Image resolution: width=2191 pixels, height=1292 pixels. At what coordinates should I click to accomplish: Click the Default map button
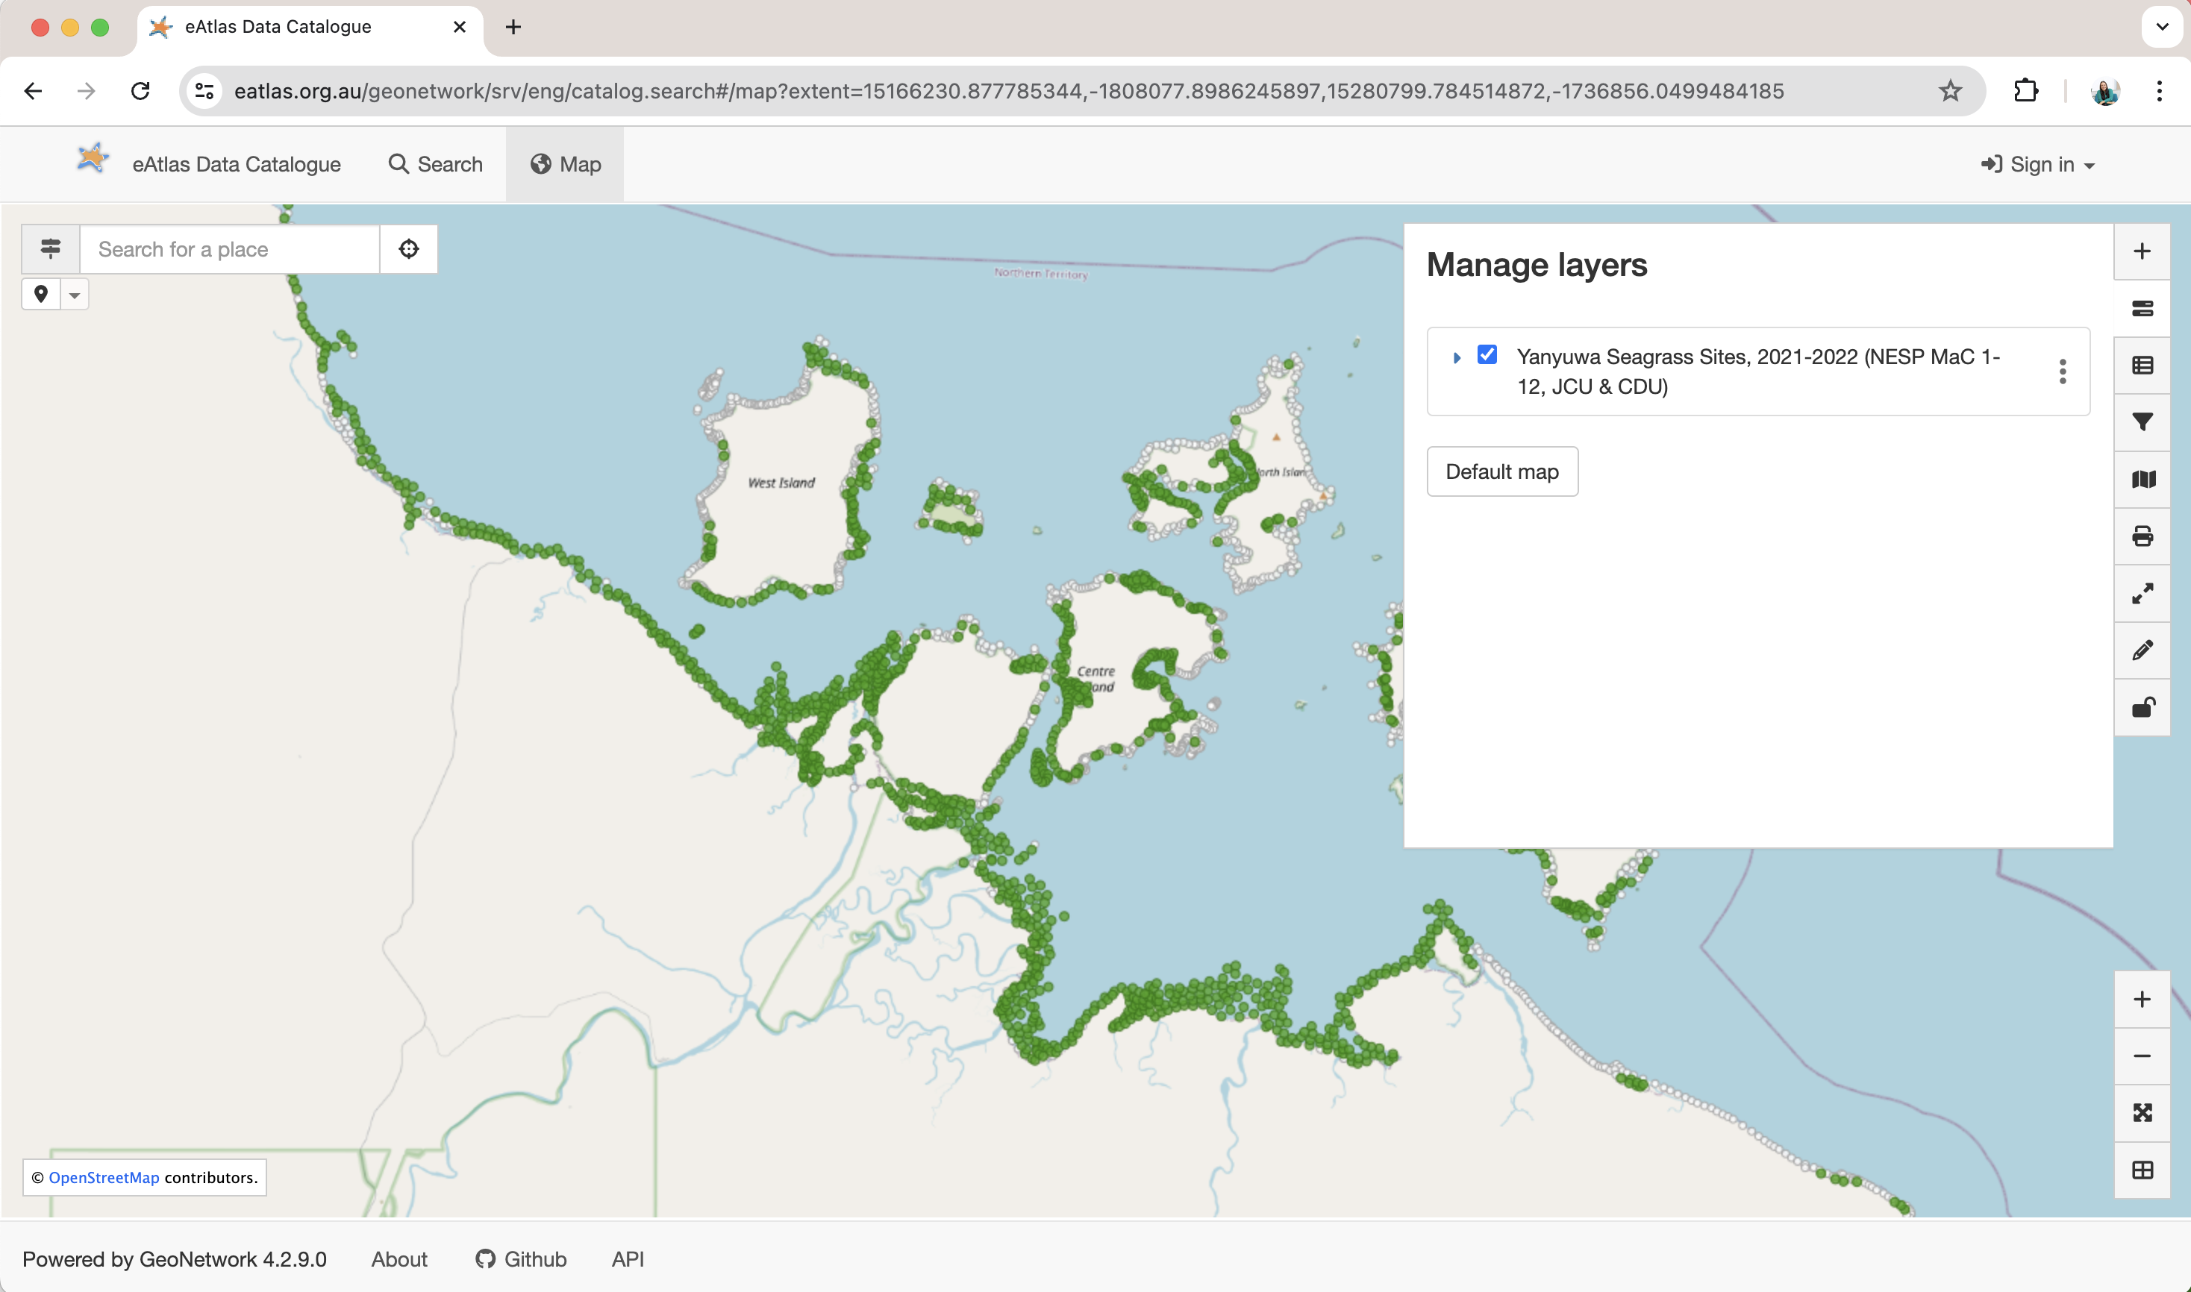coord(1501,471)
